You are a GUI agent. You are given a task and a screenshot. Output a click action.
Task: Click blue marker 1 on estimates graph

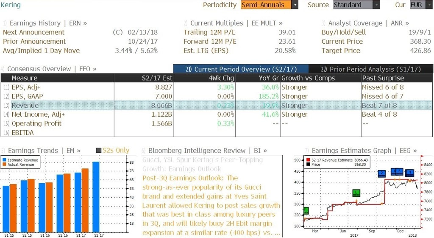coord(410,173)
